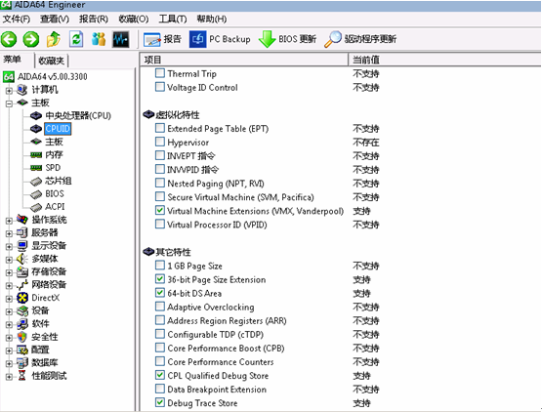The image size is (542, 412).
Task: Expand the 软件 tree node
Action: click(x=9, y=325)
